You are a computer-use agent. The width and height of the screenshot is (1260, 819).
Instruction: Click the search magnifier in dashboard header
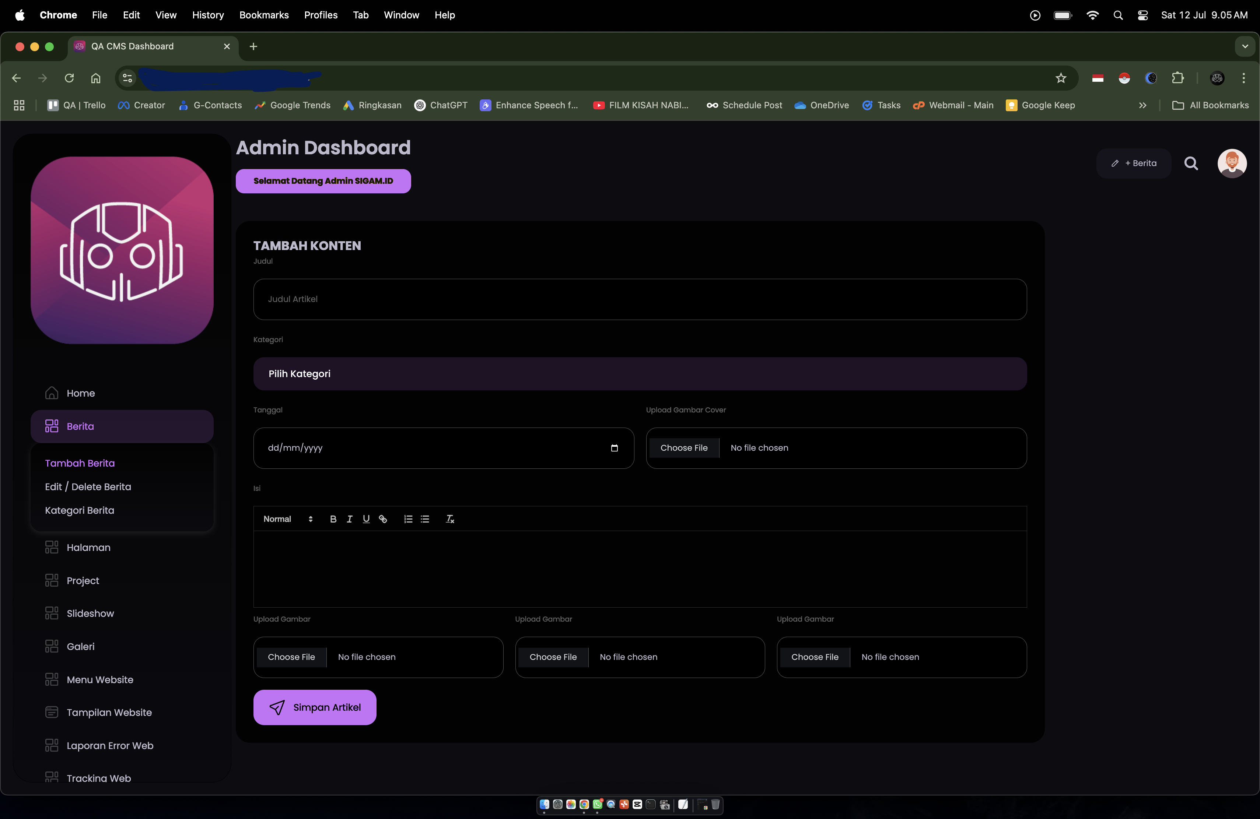1191,164
